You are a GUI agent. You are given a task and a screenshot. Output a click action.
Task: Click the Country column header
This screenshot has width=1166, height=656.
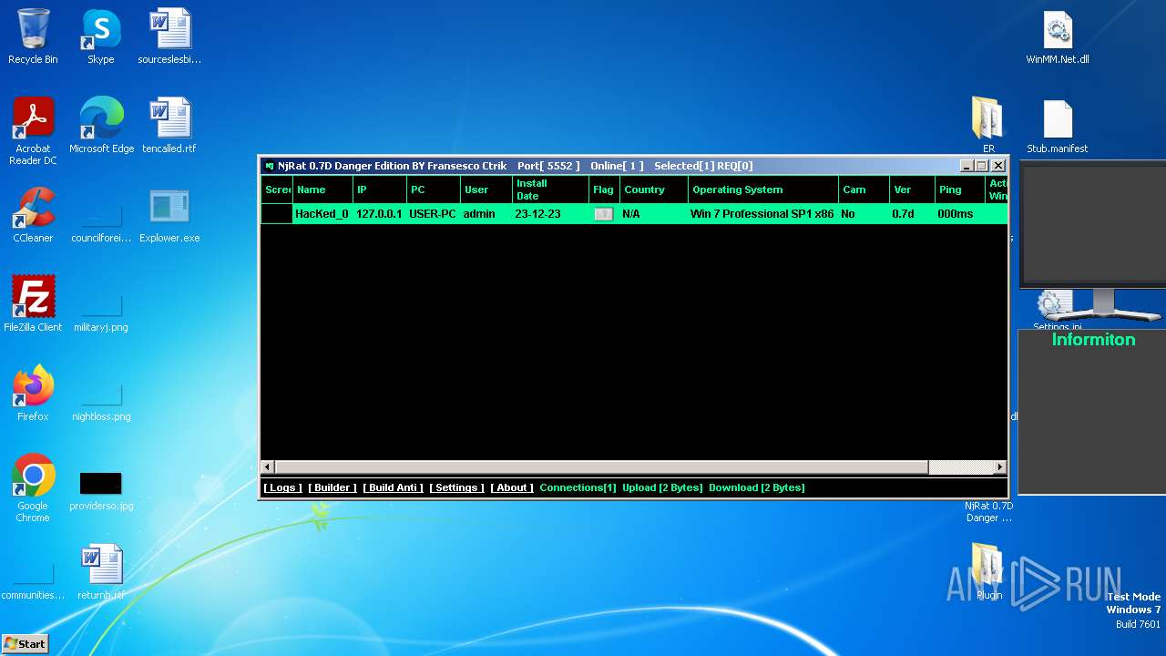pyautogui.click(x=653, y=190)
